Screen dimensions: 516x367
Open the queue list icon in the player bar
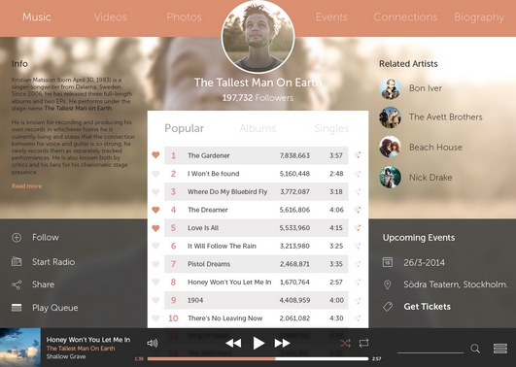click(500, 349)
